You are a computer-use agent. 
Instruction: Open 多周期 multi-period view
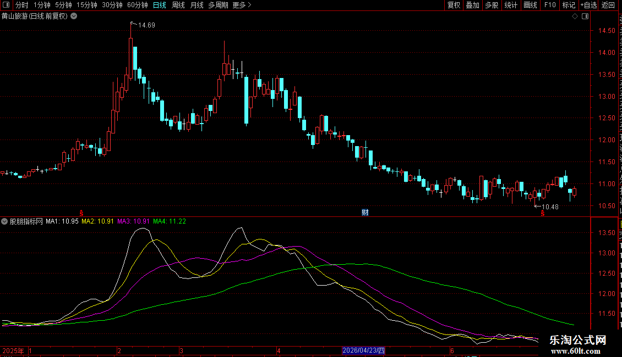(218, 5)
